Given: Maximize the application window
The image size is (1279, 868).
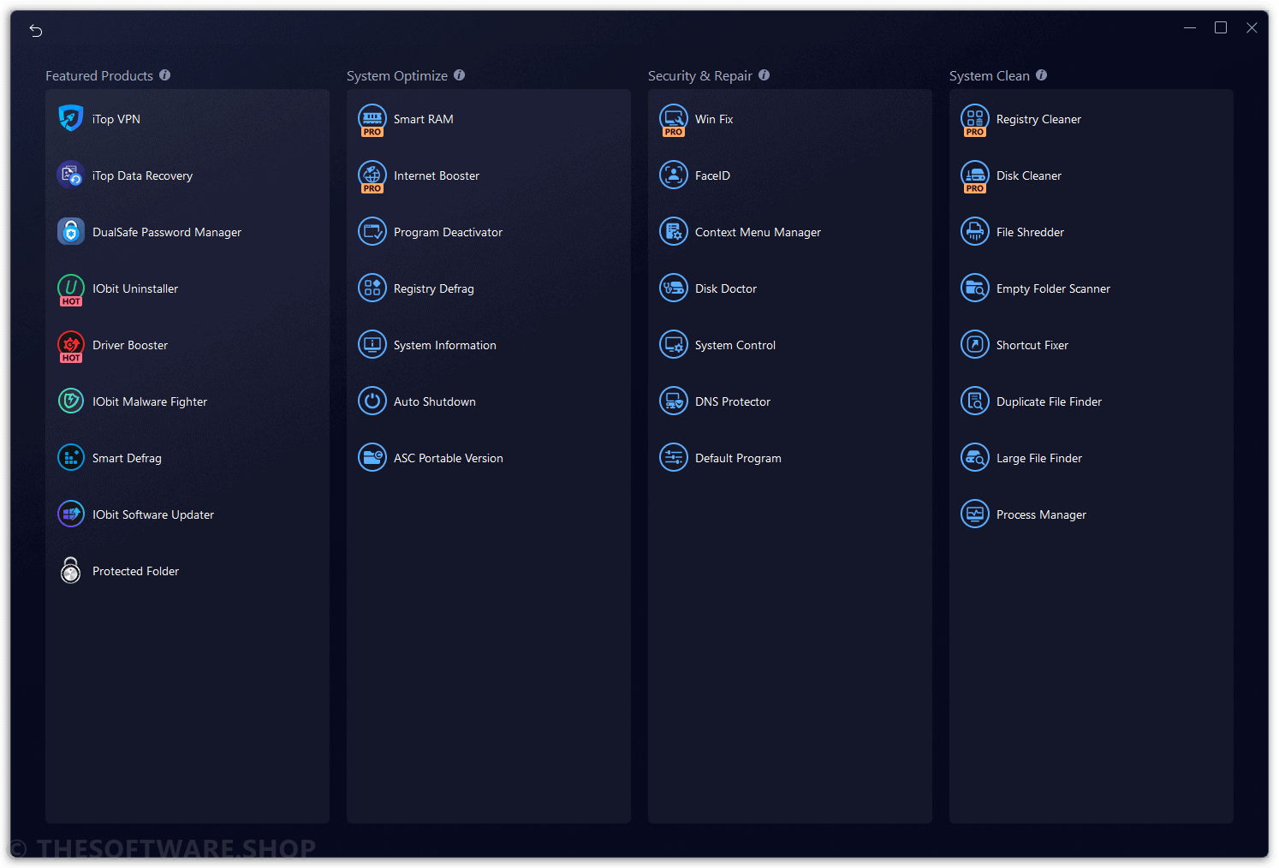Looking at the screenshot, I should [1221, 27].
